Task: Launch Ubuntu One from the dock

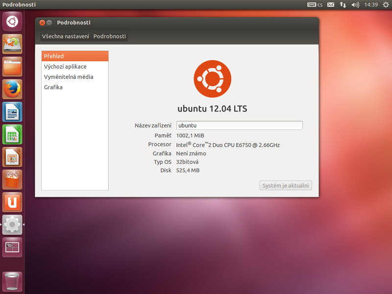Action: coord(12,202)
